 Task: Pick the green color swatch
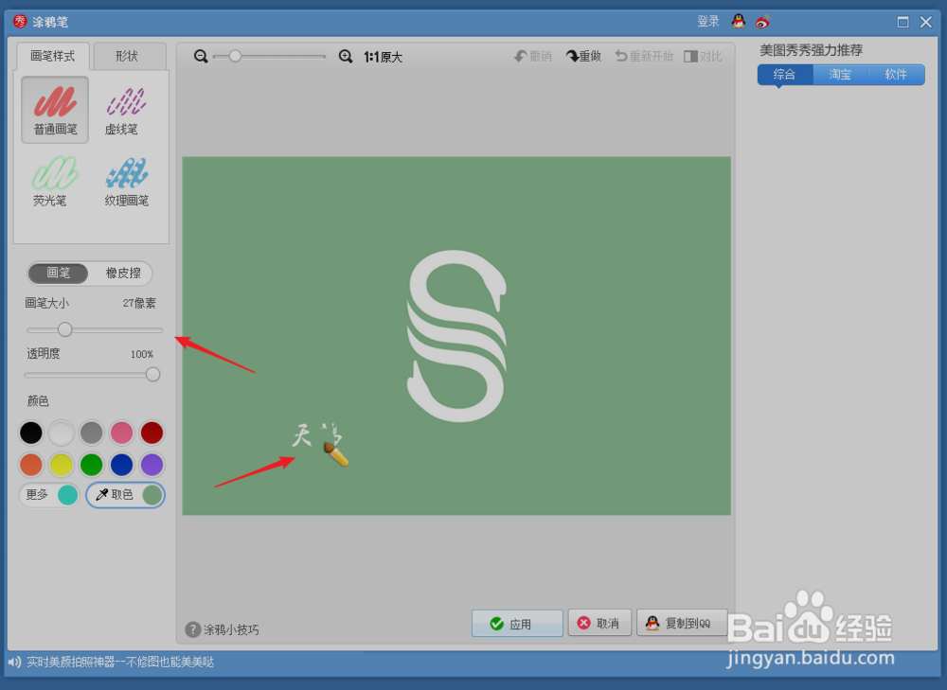pos(91,465)
